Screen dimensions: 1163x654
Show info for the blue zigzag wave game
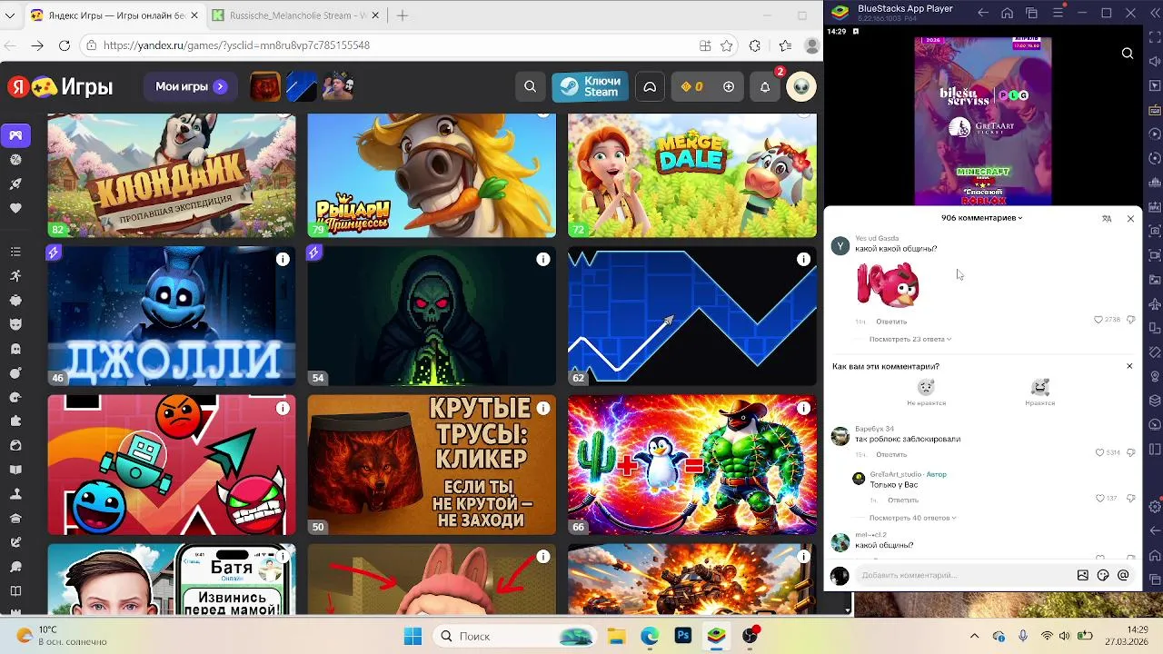[803, 260]
